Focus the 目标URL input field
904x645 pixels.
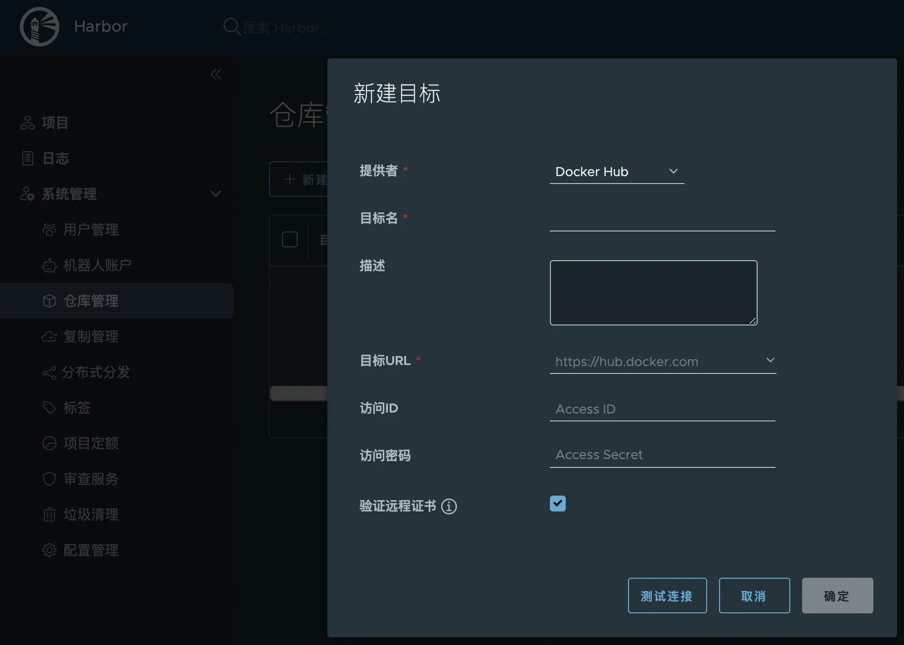(663, 362)
